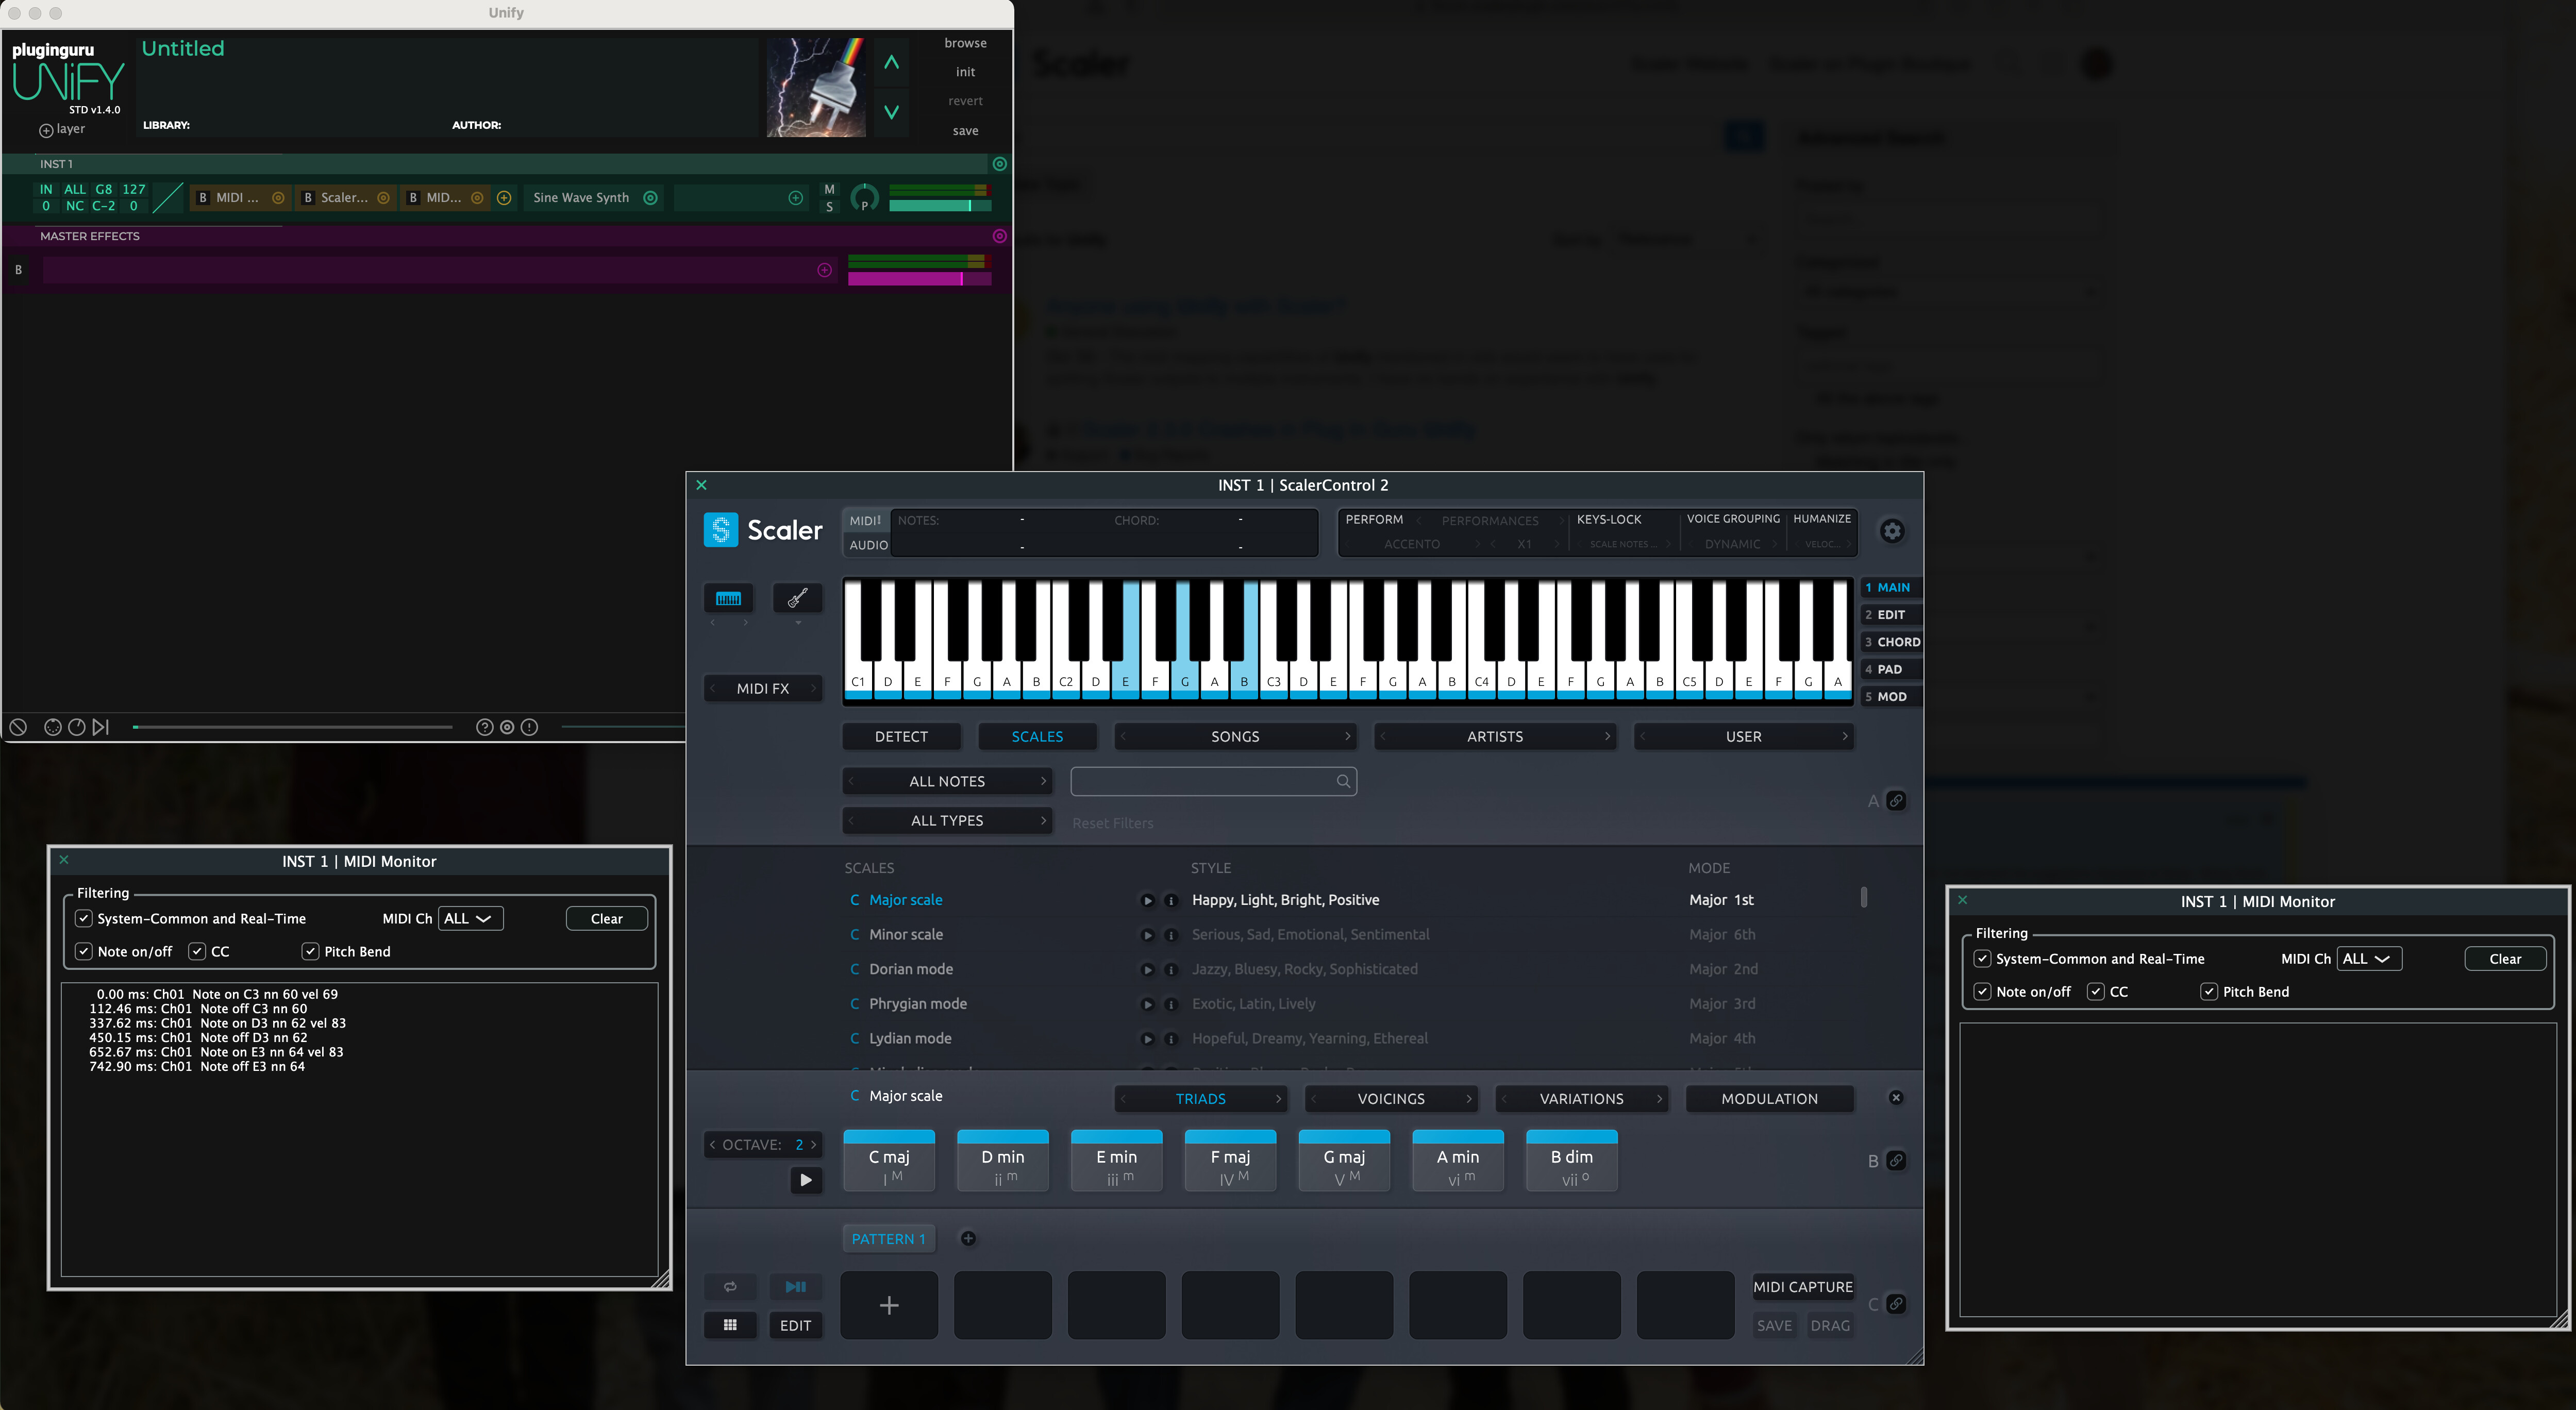
Task: Toggle the loop icon in the Scaler pattern section
Action: pos(730,1287)
